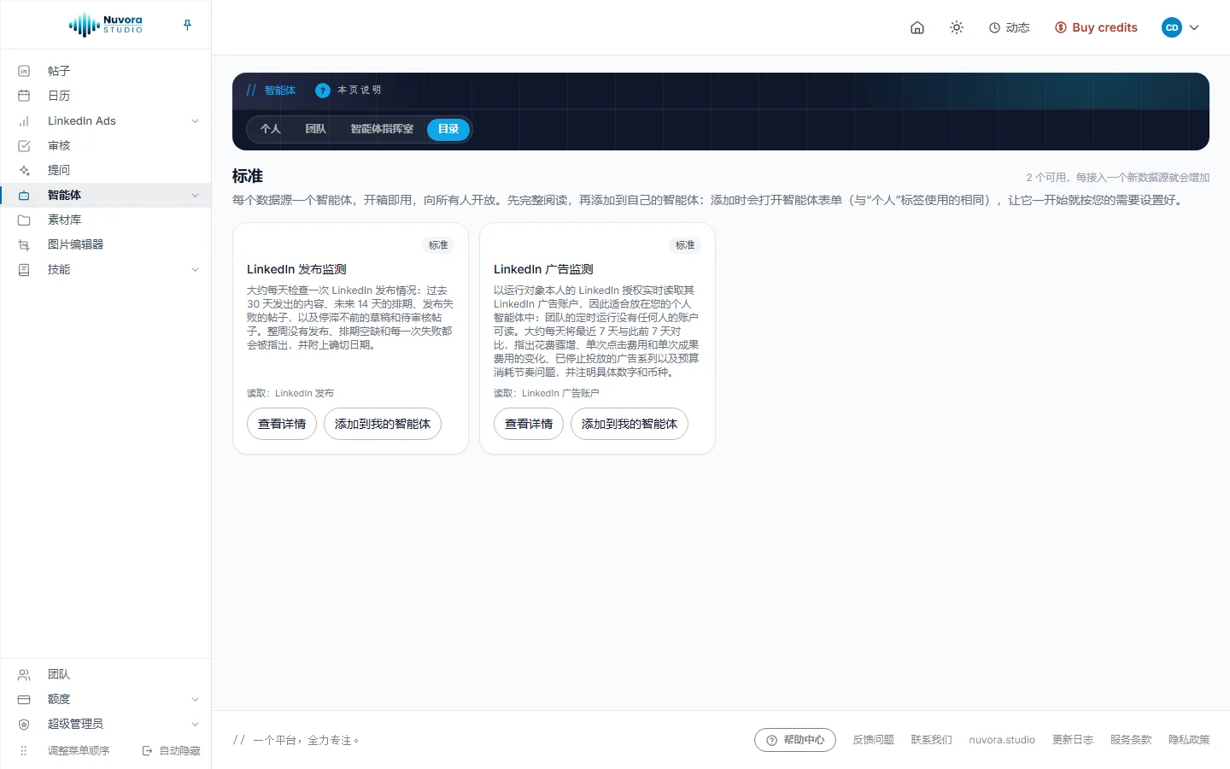Add LinkedIn 发布监测 to my agents
Screen dimensions: 1230x769
coord(383,424)
